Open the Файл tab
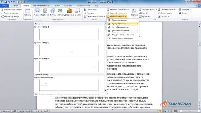 pos(4,6)
